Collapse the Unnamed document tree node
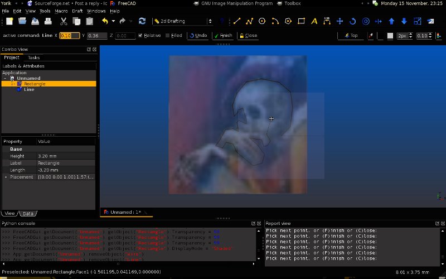 [x=5, y=79]
